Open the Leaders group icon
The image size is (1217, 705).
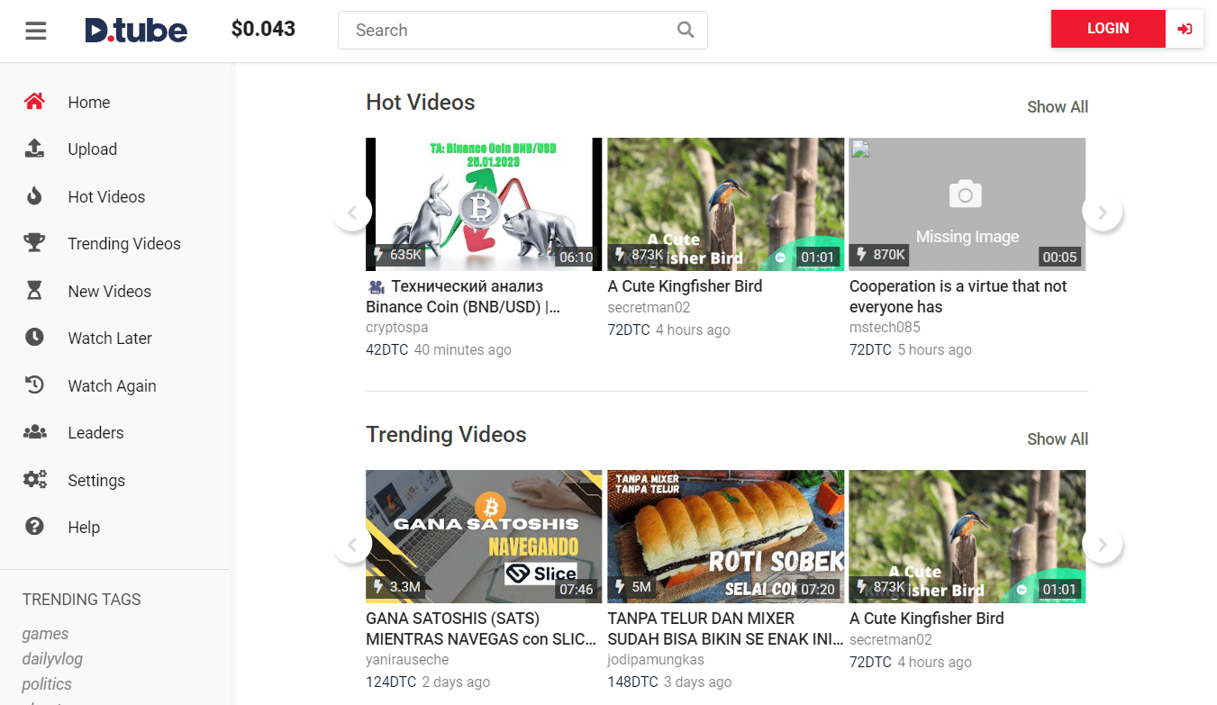(x=34, y=432)
